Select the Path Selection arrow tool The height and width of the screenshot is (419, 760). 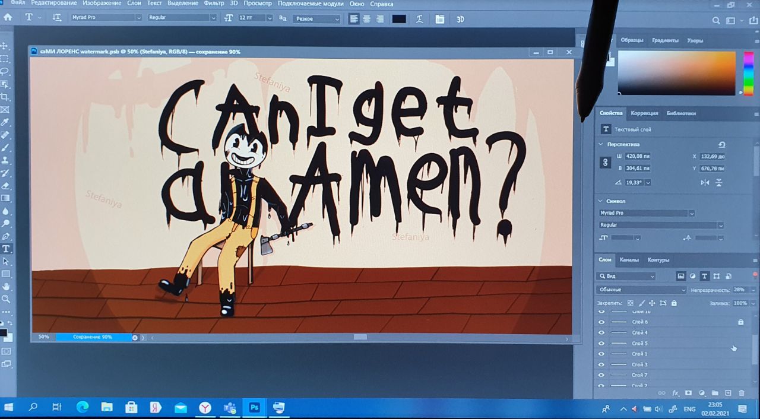click(6, 262)
